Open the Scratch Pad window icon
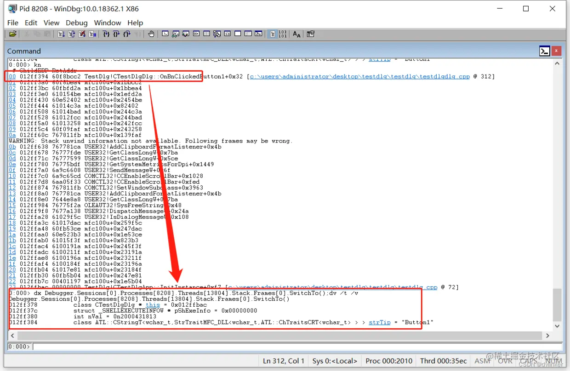Screen dimensions: 570x371 238,34
